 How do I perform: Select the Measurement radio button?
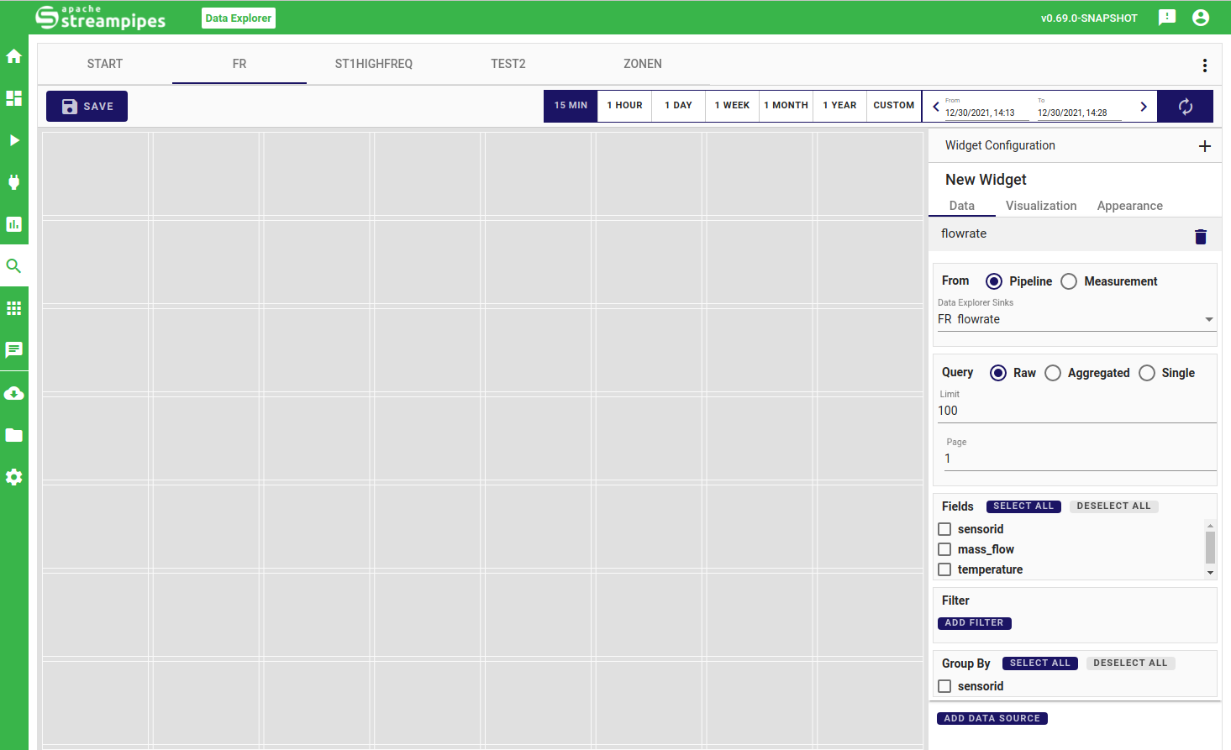click(1069, 281)
